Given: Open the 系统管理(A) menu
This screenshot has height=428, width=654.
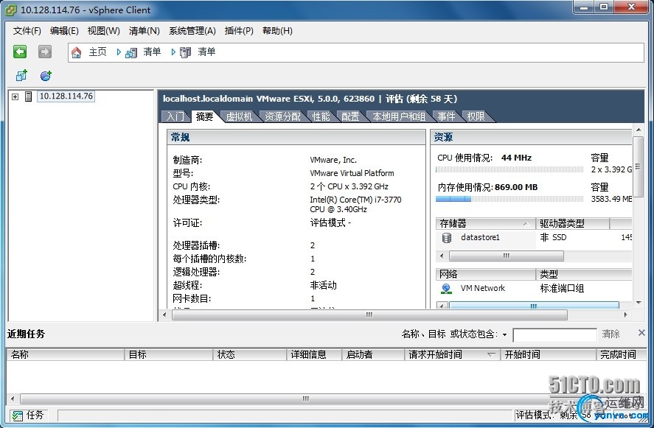Looking at the screenshot, I should (192, 31).
